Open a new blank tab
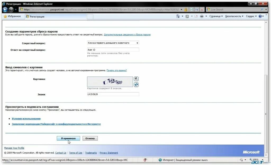The image size is (271, 165). point(90,17)
